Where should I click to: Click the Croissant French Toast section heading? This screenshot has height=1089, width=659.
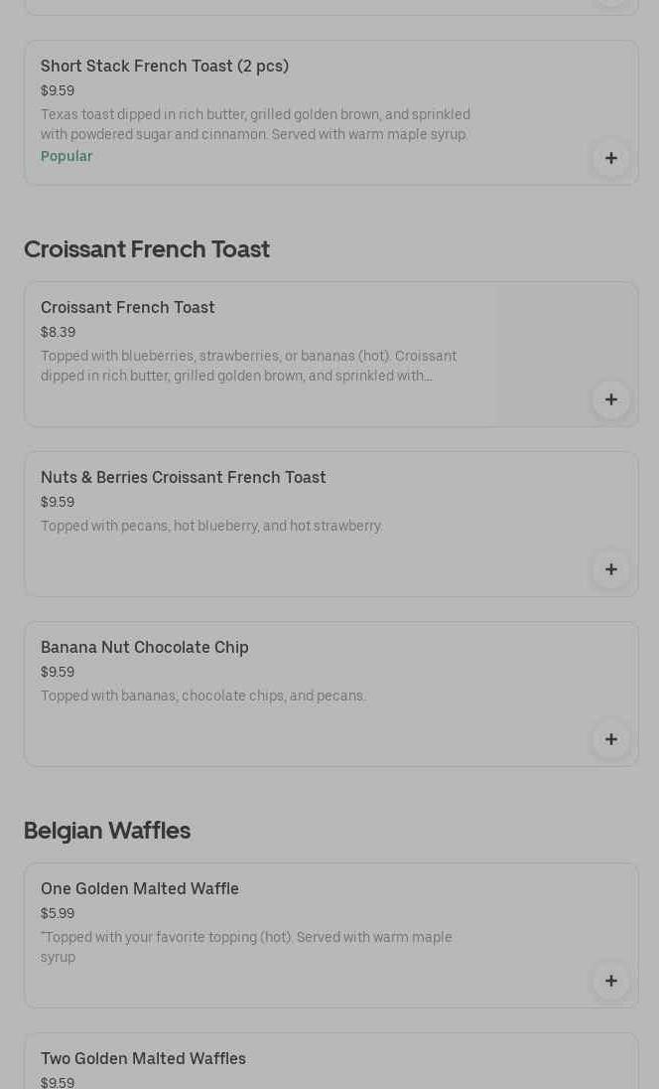(x=147, y=249)
